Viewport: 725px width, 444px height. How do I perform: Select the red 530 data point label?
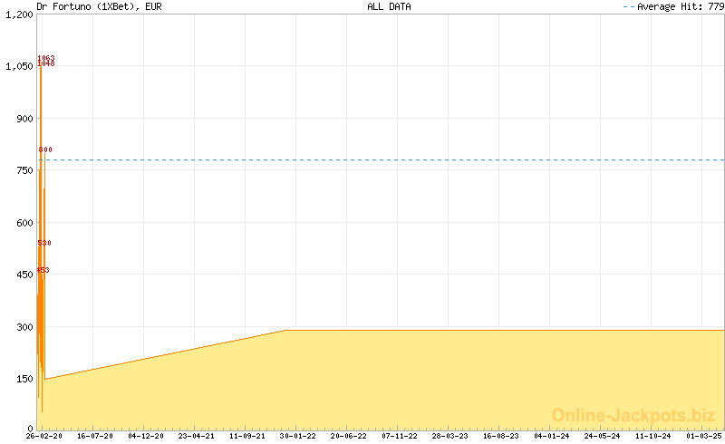[x=44, y=243]
